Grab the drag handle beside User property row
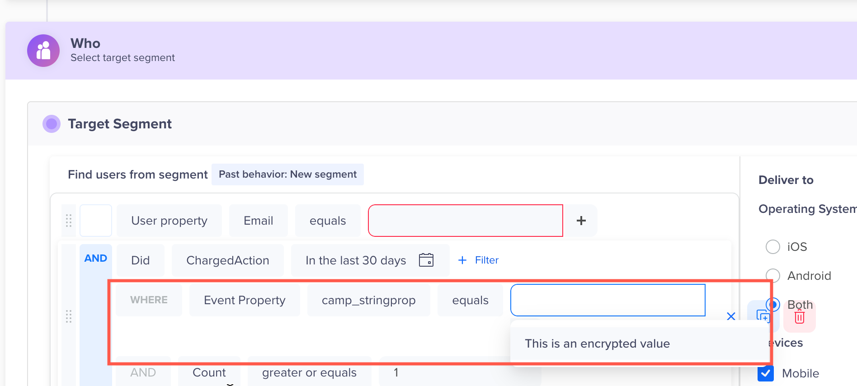The height and width of the screenshot is (386, 857). point(69,221)
